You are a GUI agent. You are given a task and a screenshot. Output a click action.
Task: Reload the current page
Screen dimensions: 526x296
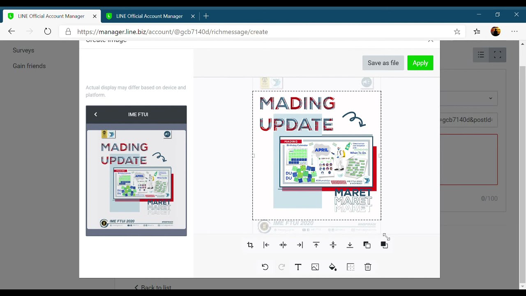48,32
